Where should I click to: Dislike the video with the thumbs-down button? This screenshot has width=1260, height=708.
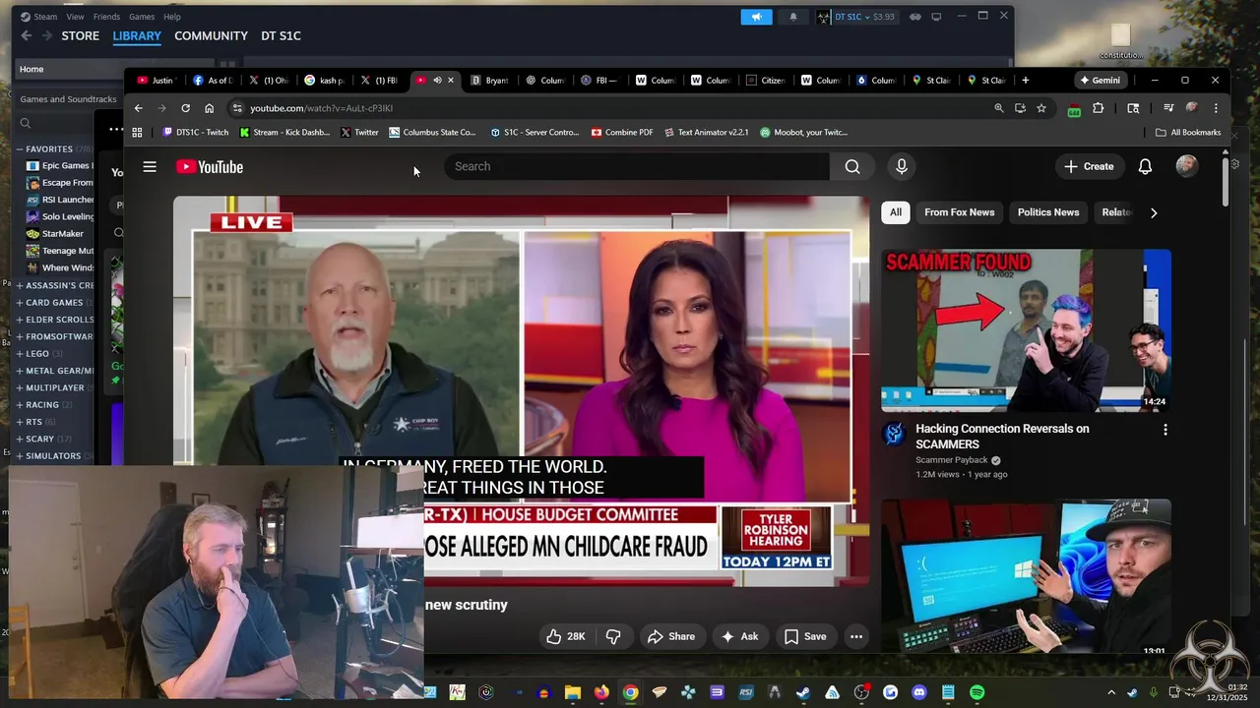pyautogui.click(x=613, y=636)
